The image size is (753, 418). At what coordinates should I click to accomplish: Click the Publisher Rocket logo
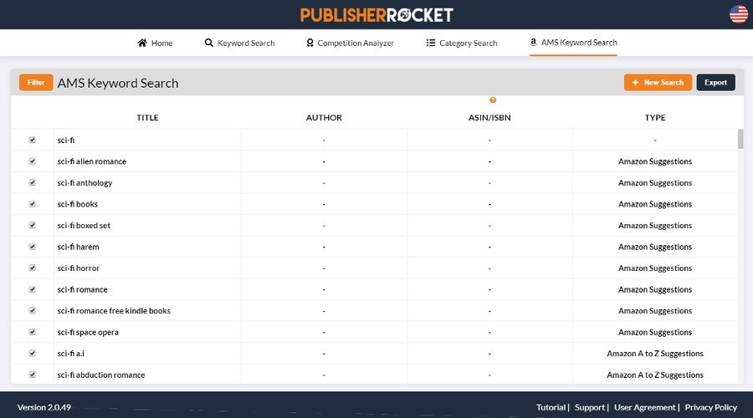pyautogui.click(x=376, y=15)
